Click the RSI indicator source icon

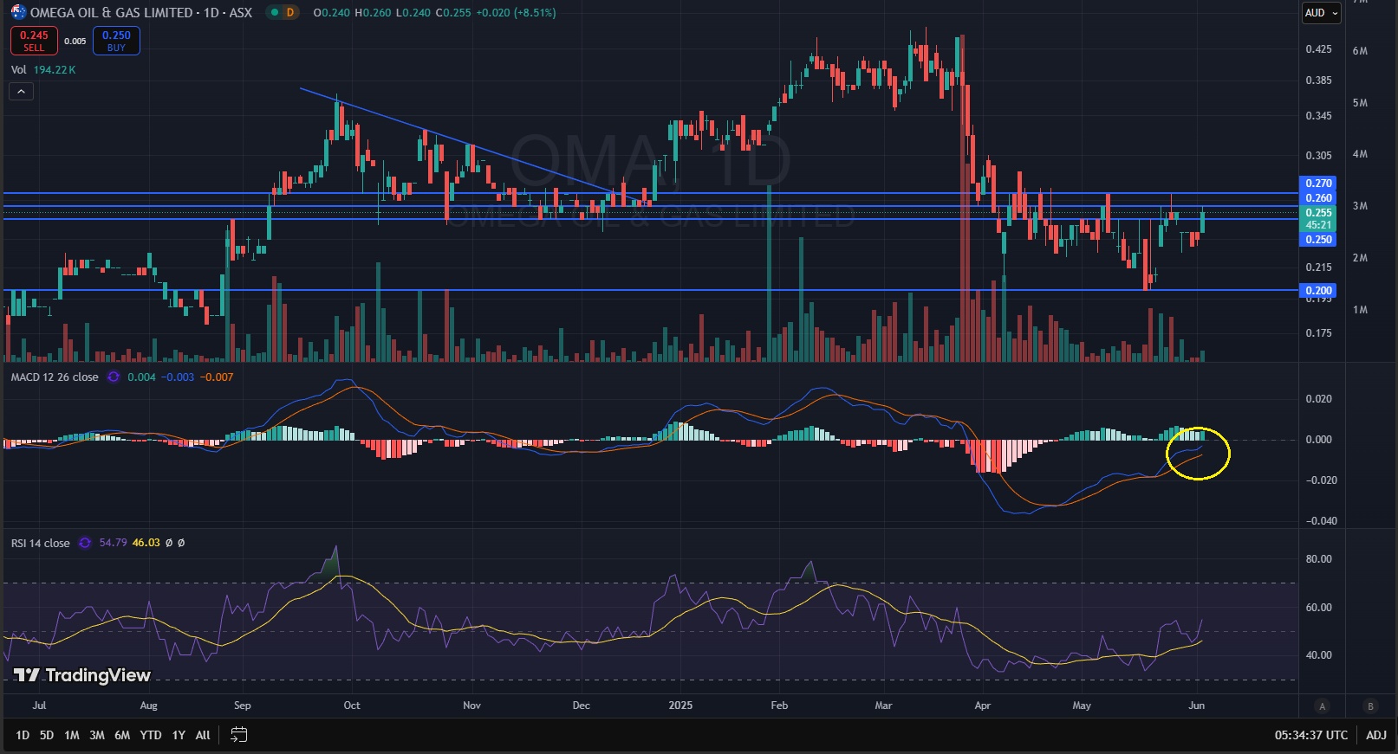[x=85, y=543]
